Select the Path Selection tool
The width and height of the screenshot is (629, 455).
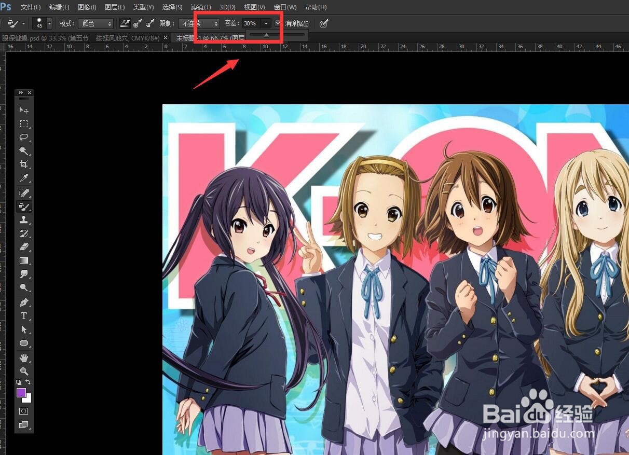24,329
